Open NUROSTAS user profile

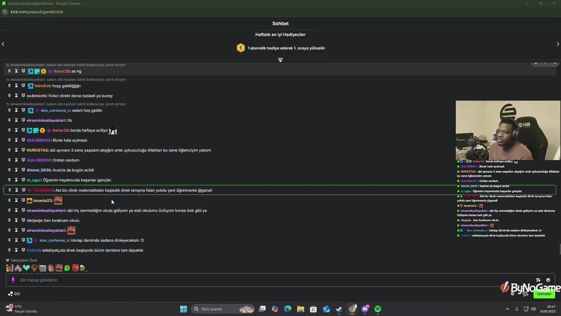click(x=37, y=150)
